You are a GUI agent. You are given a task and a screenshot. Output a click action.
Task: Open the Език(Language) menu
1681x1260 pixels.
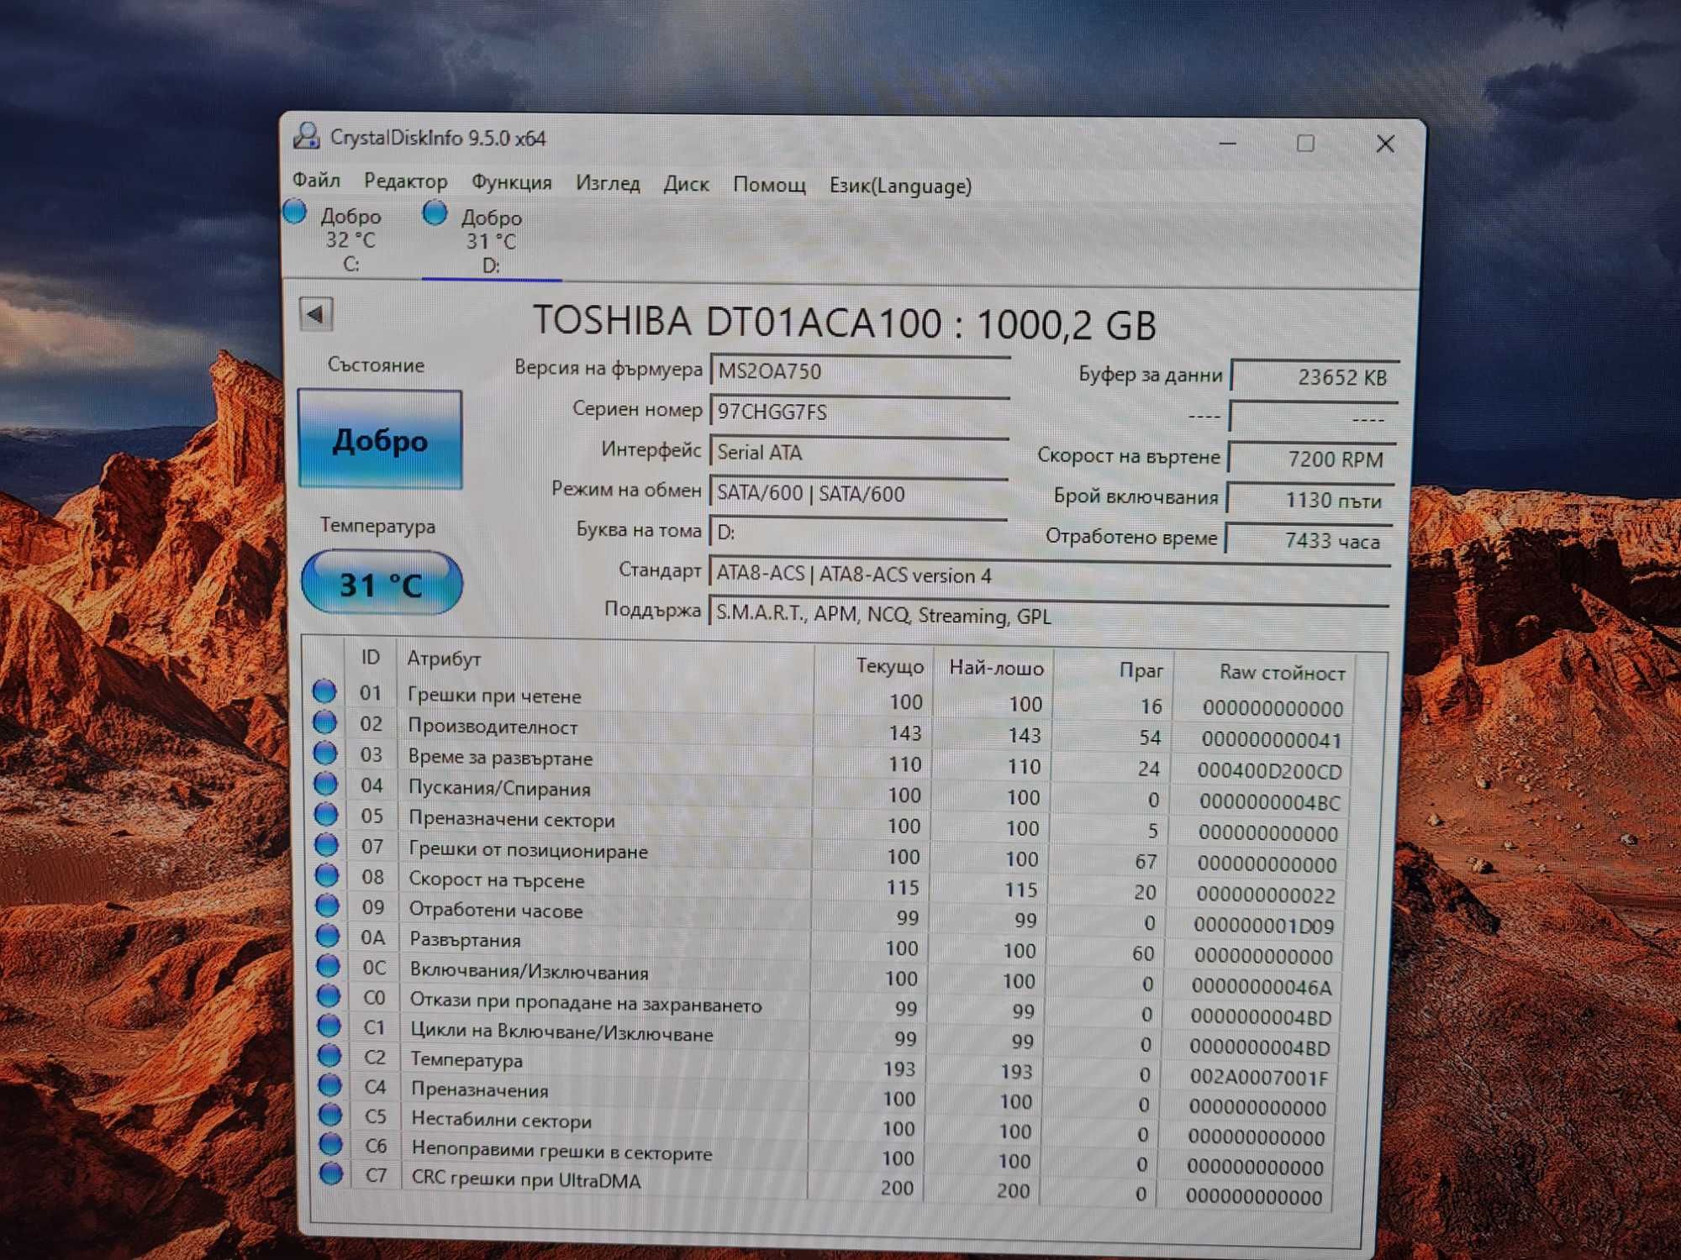tap(900, 186)
